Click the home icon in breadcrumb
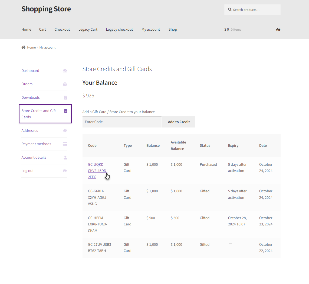 24,47
